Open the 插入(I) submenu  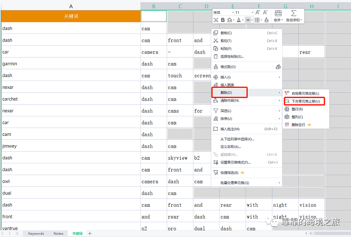click(x=247, y=77)
